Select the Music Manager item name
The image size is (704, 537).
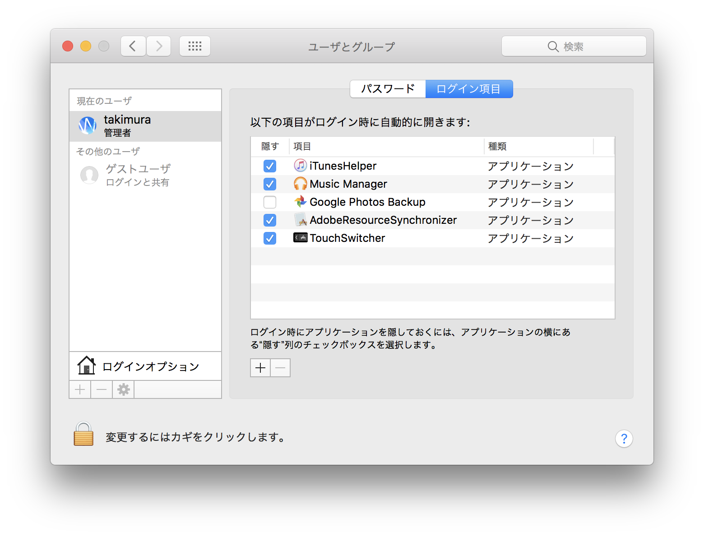tap(348, 184)
